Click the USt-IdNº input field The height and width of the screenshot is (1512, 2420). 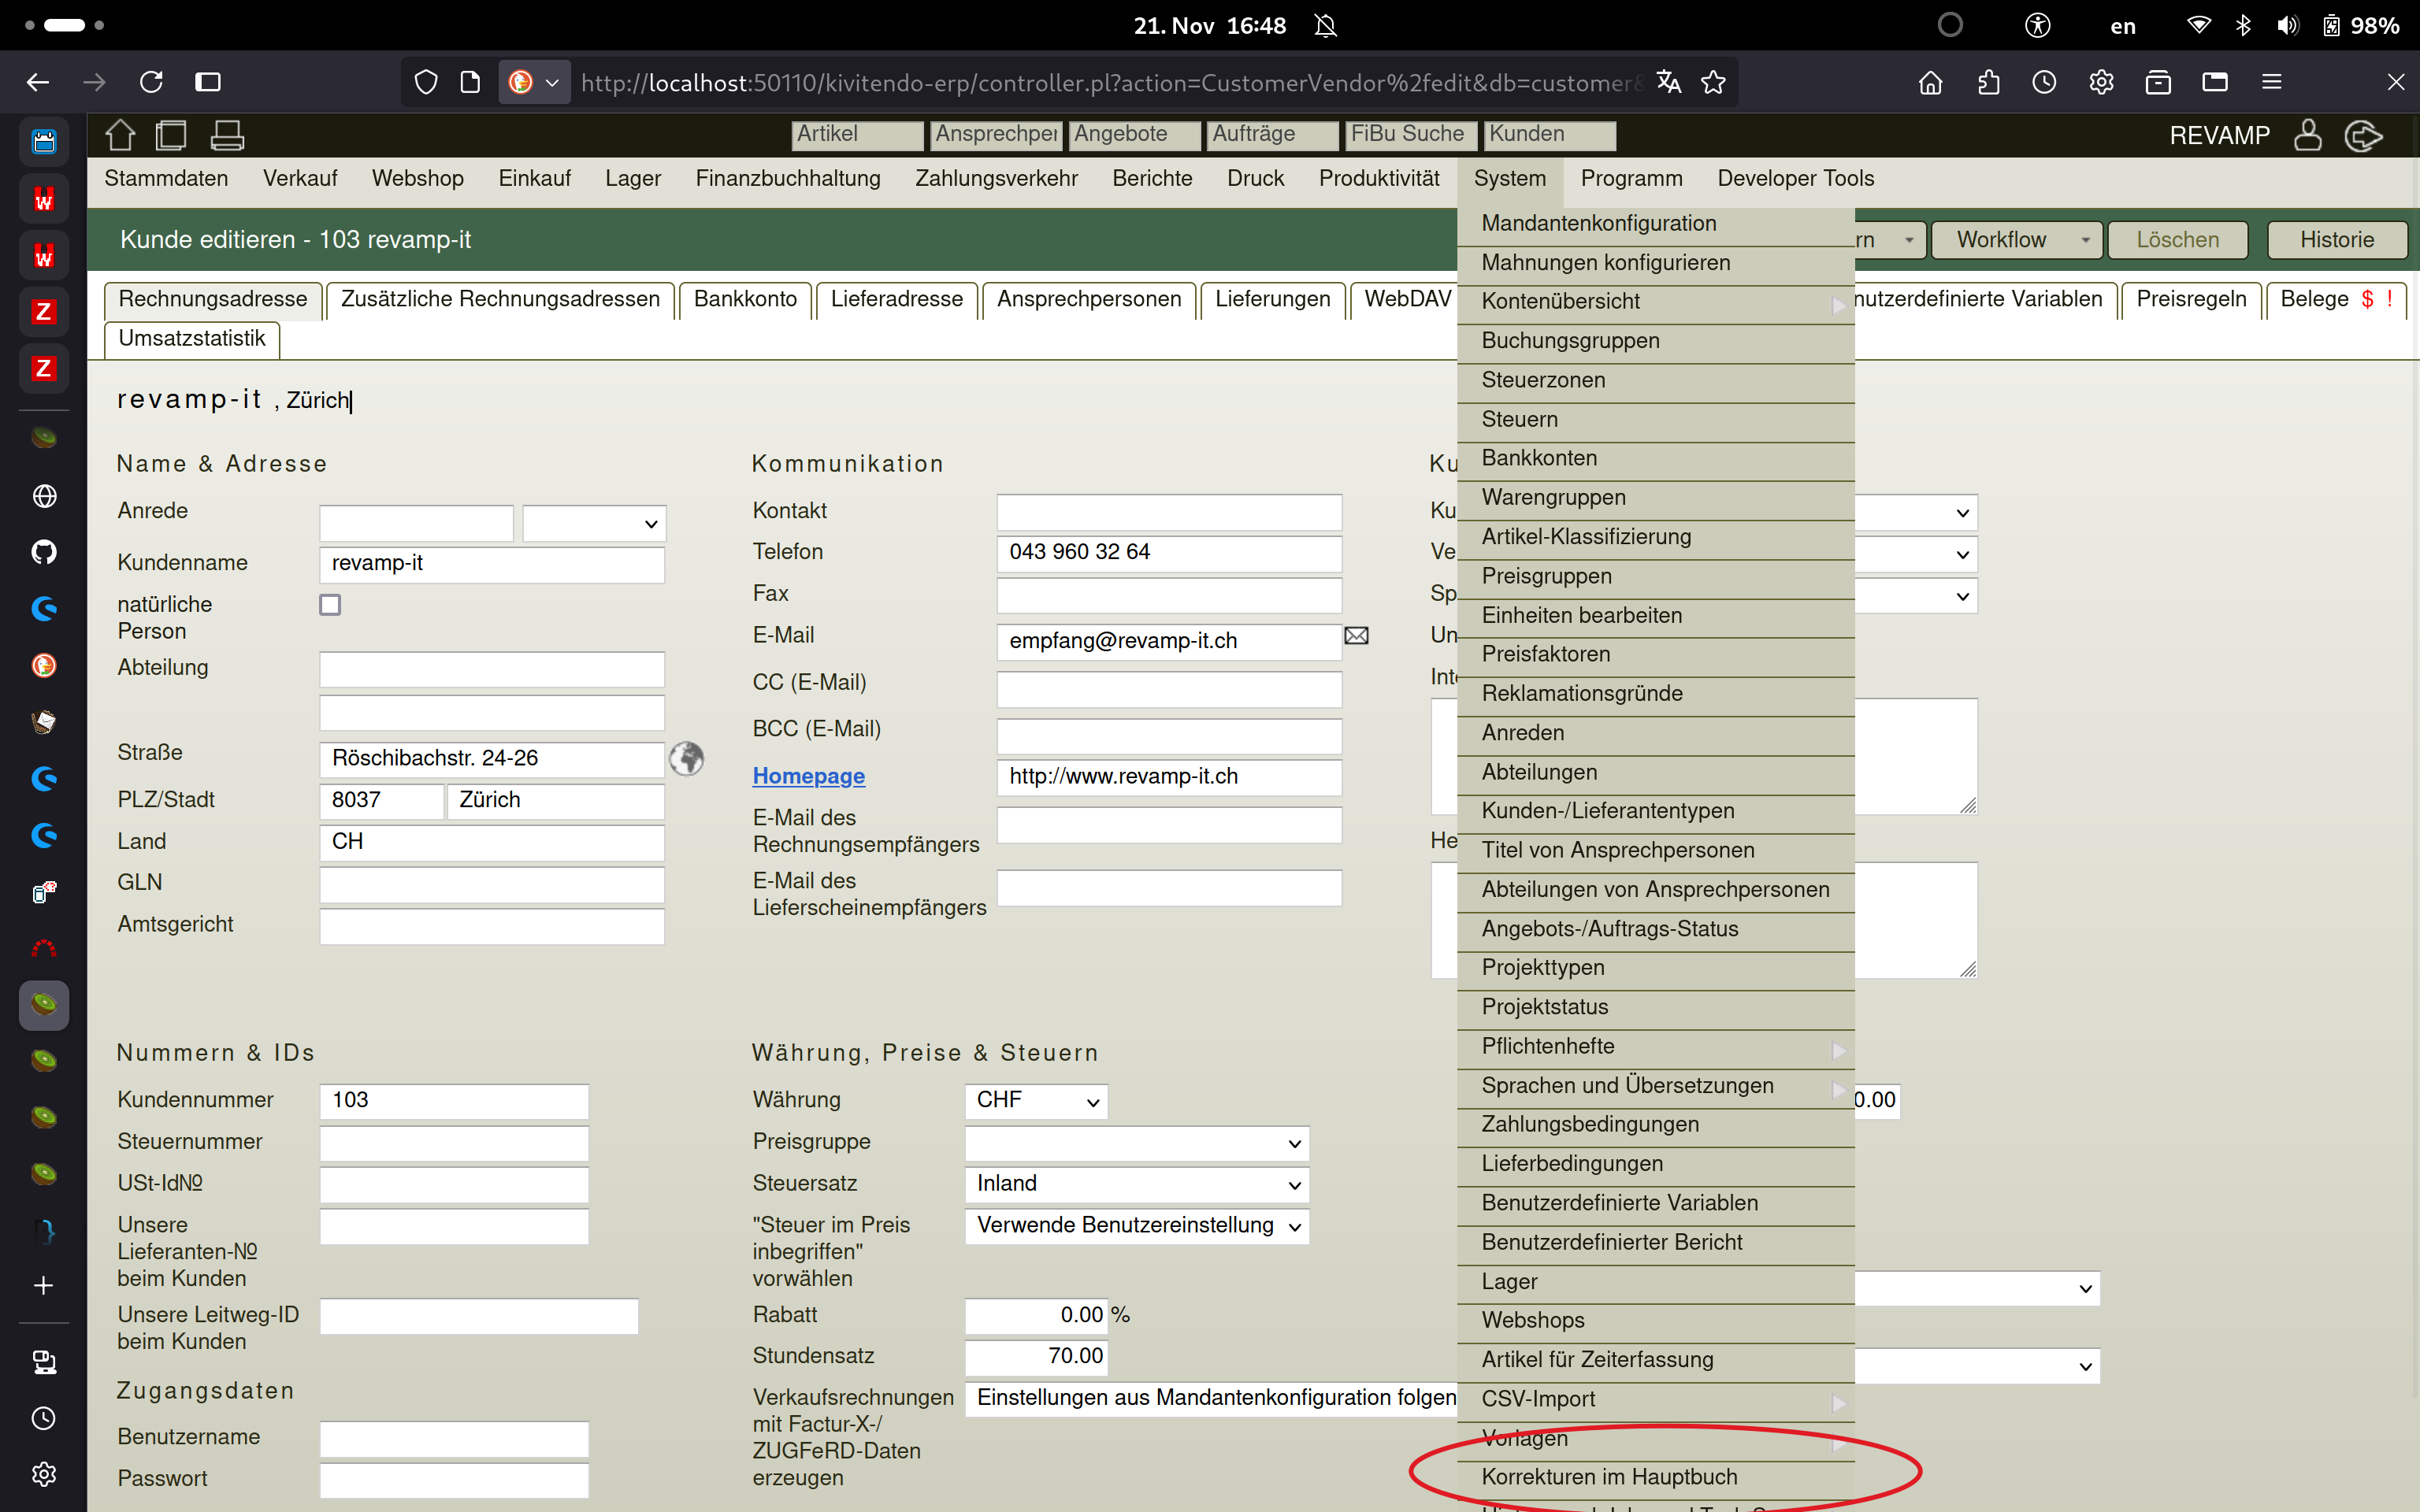coord(454,1184)
